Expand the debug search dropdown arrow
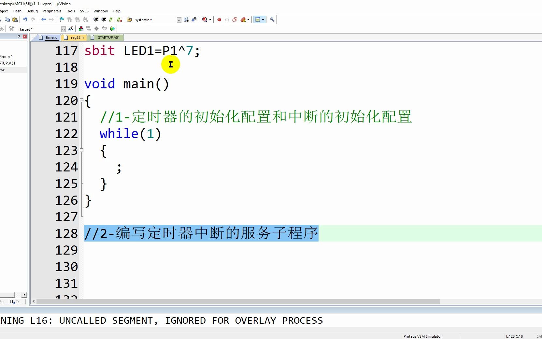The width and height of the screenshot is (542, 339). coord(210,20)
